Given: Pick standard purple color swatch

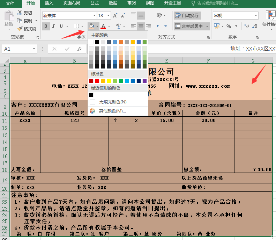Looking at the screenshot, I should pyautogui.click(x=144, y=81).
